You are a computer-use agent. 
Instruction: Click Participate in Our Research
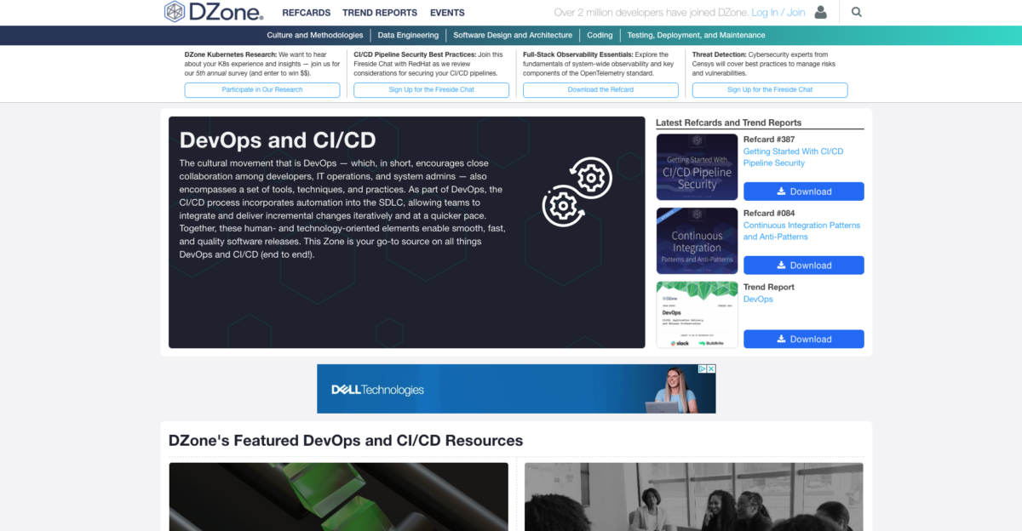pos(261,89)
